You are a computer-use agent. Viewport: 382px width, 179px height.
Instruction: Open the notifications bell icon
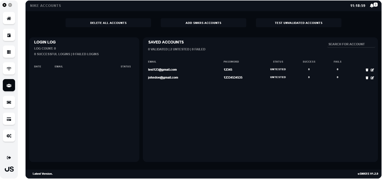[x=372, y=6]
